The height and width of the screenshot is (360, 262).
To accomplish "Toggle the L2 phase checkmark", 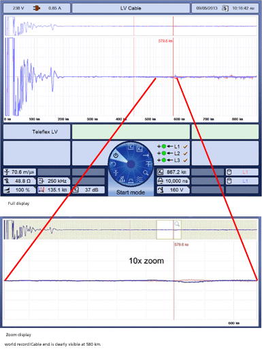I will point(185,153).
